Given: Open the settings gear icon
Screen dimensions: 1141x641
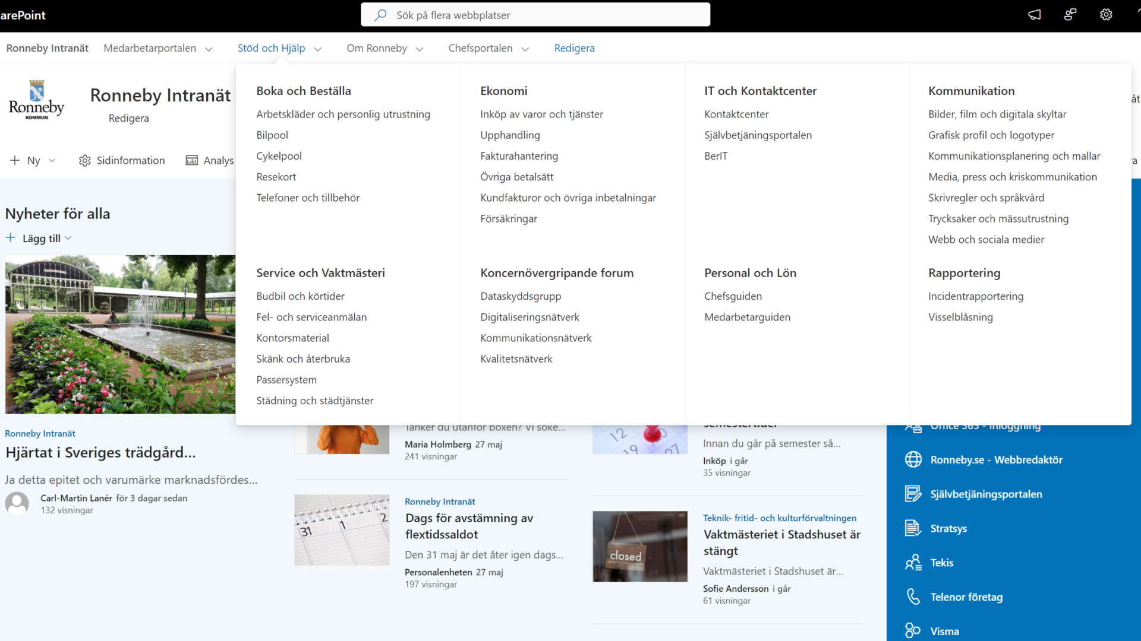Looking at the screenshot, I should pos(1106,15).
